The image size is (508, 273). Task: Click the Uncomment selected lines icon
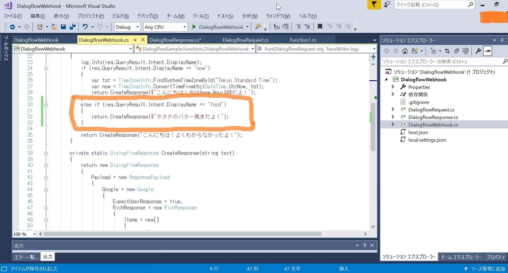click(x=307, y=27)
